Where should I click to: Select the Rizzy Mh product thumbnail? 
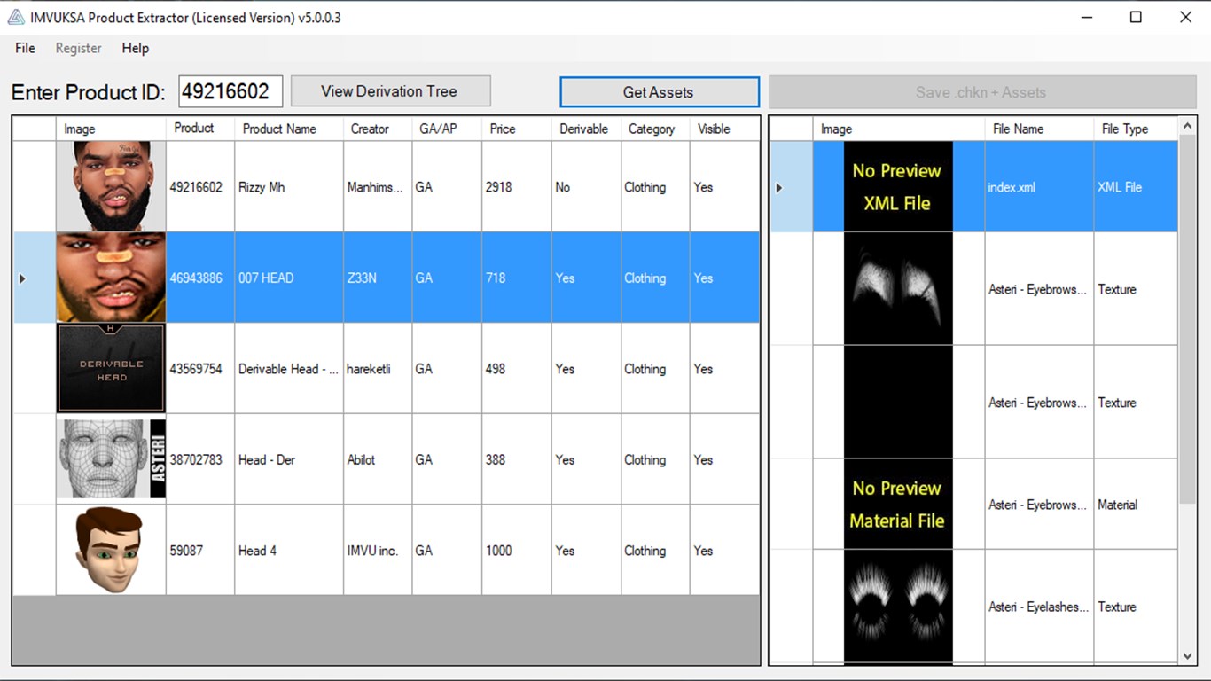pyautogui.click(x=111, y=186)
